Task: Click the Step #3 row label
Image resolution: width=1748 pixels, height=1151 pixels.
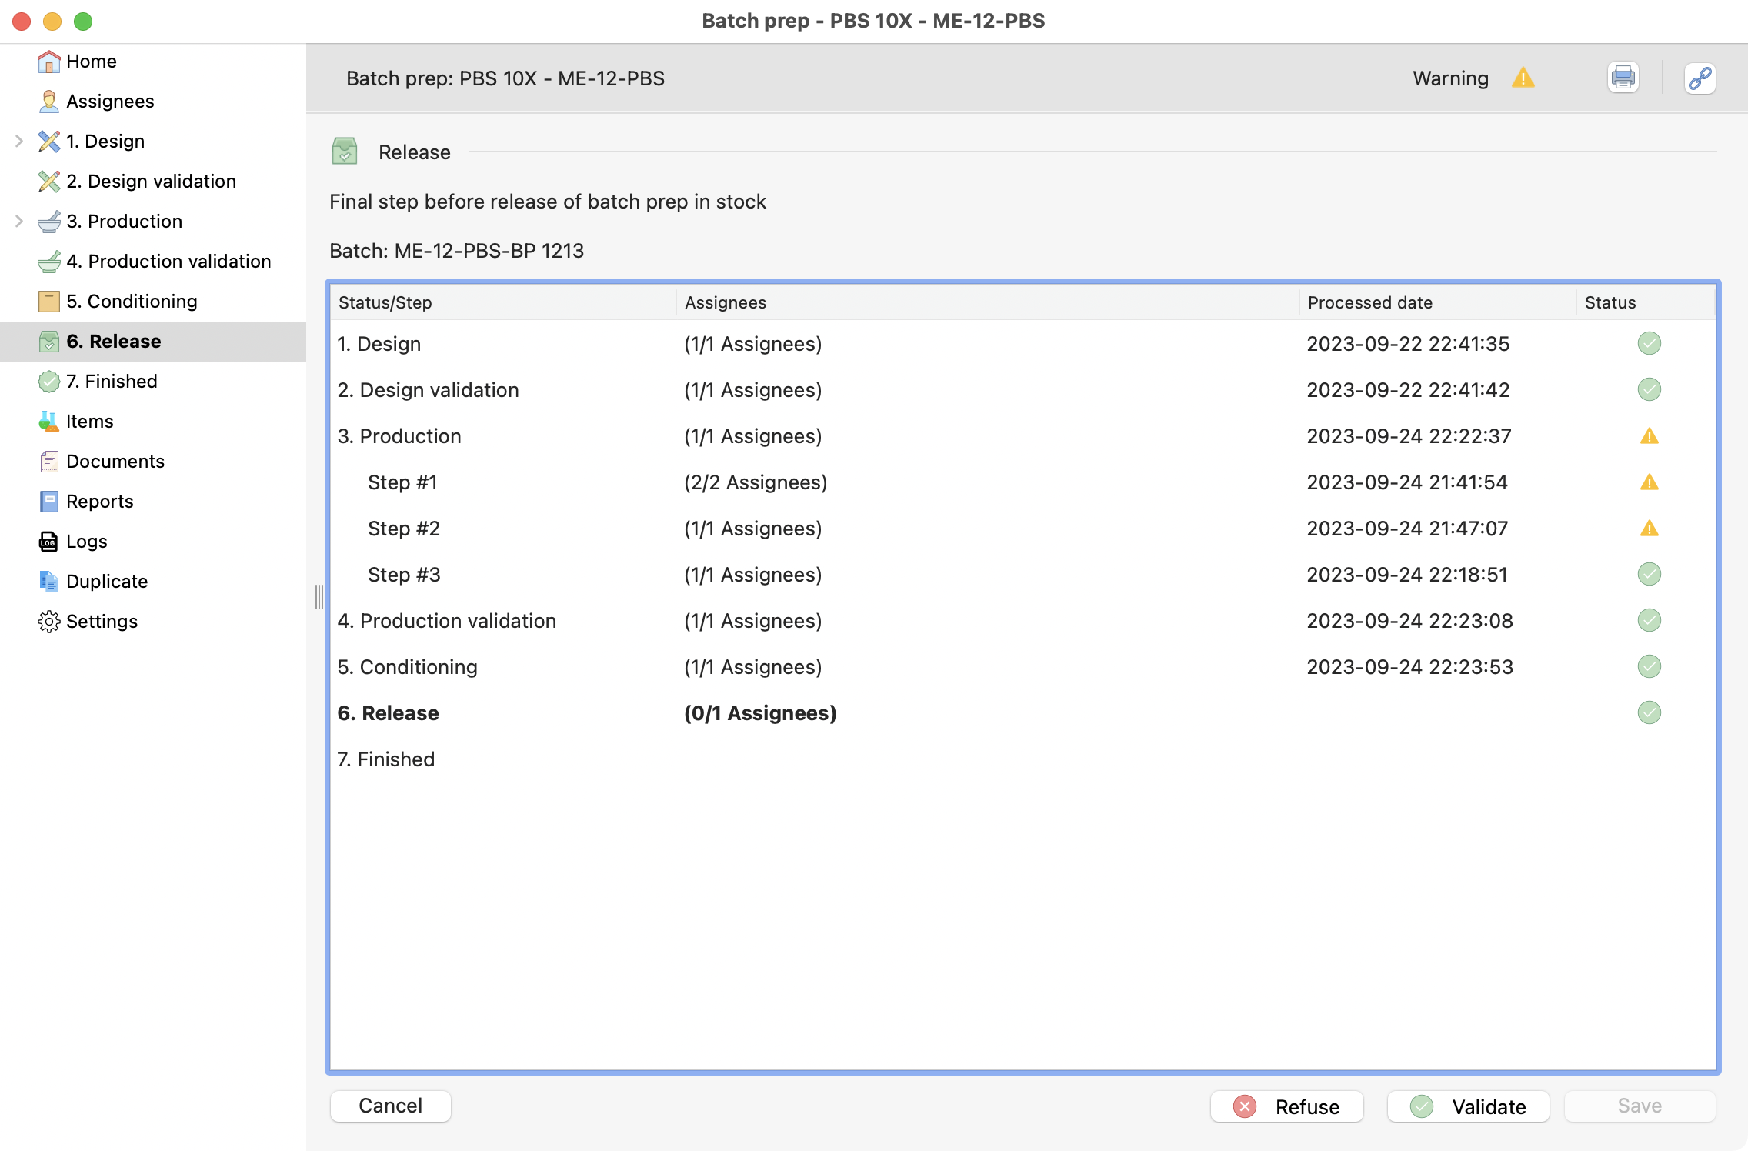Action: (404, 575)
